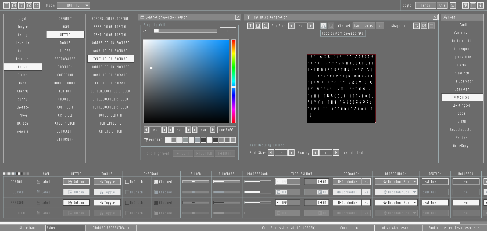The image size is (487, 231).
Task: Toggle the ON toggle slider in NORMAL row
Action: click(317, 182)
